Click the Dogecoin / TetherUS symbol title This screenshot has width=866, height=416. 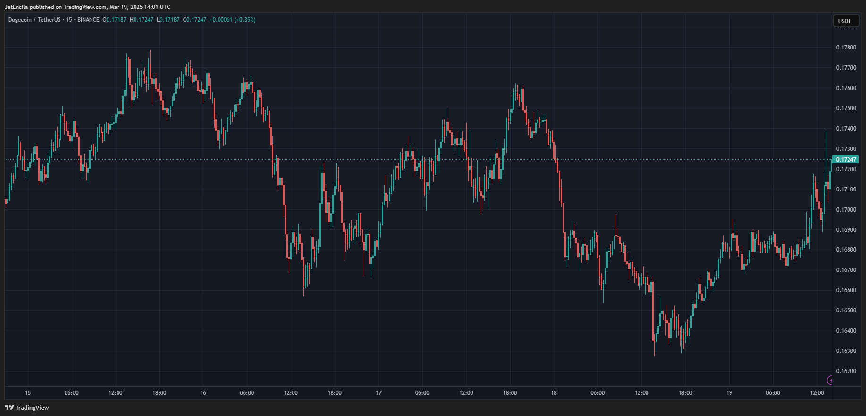(34, 20)
